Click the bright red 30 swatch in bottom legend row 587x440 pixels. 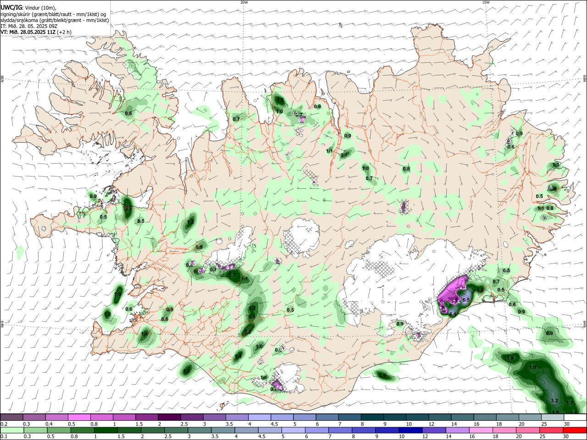coord(575,430)
